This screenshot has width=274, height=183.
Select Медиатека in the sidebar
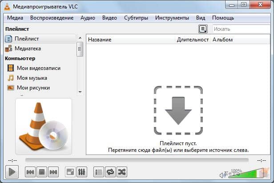tap(40, 49)
